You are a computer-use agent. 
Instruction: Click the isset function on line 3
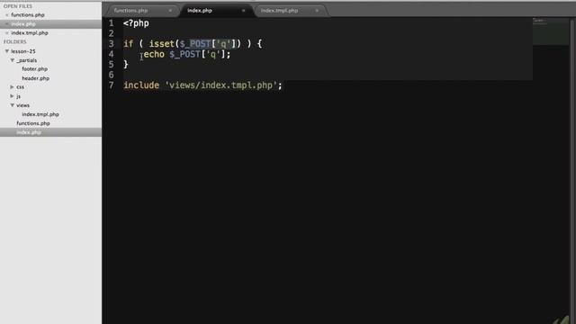pos(162,44)
